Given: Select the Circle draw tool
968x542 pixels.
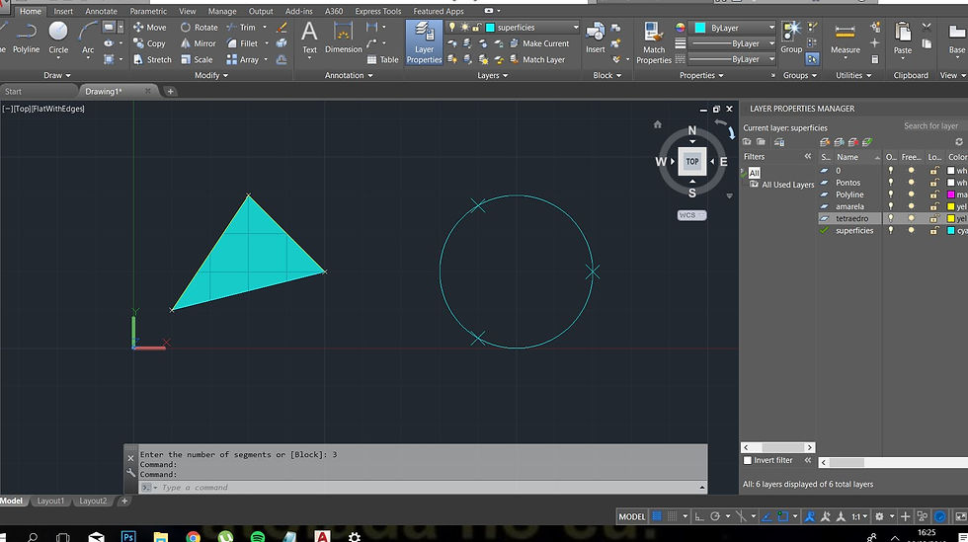Looking at the screenshot, I should [x=58, y=39].
